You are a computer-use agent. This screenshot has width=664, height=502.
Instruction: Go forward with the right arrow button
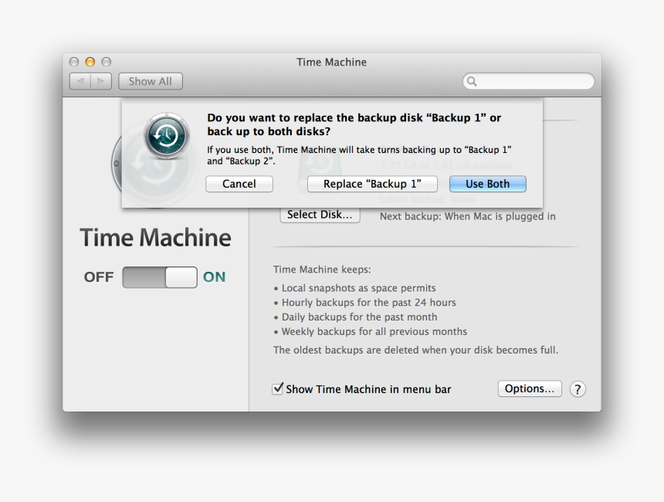[x=101, y=81]
